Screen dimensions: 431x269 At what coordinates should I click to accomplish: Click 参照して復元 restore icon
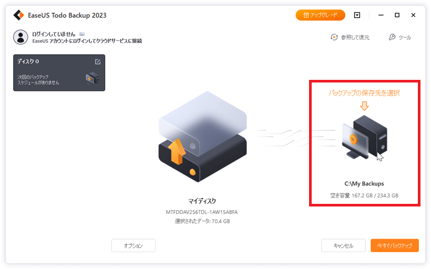point(334,37)
